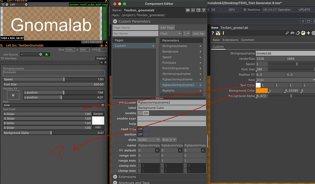Select the multi preview mode
Viewport: 315px width, 184px height.
84,4
